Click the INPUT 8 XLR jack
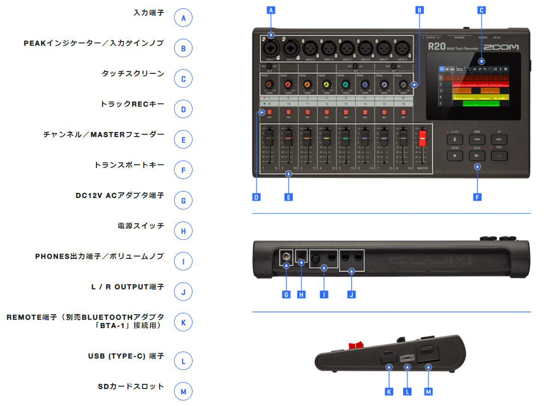554x406 pixels. click(402, 48)
